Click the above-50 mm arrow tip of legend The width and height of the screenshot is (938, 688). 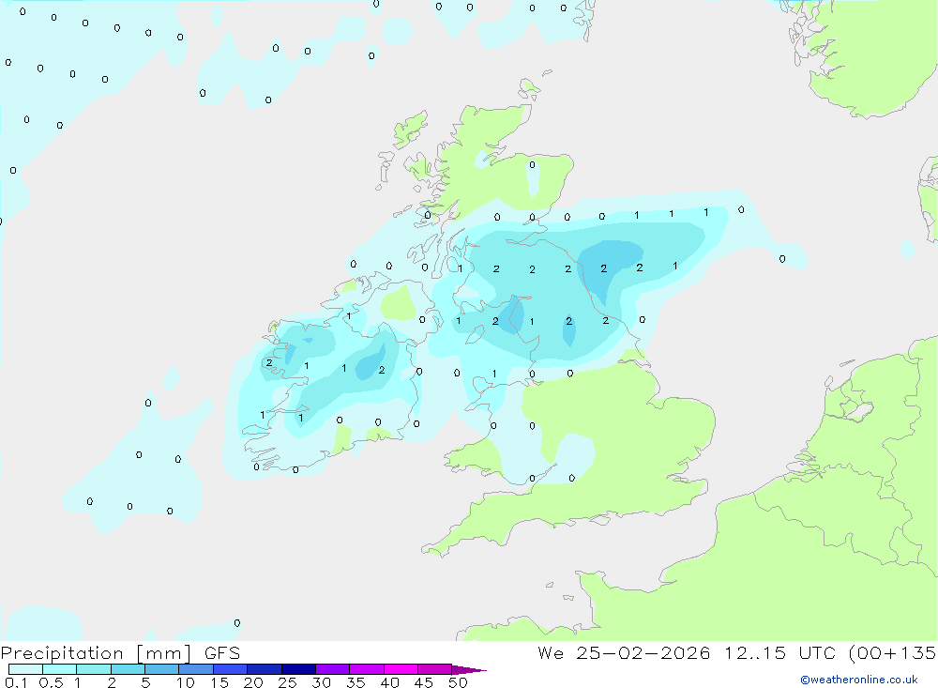coord(469,669)
